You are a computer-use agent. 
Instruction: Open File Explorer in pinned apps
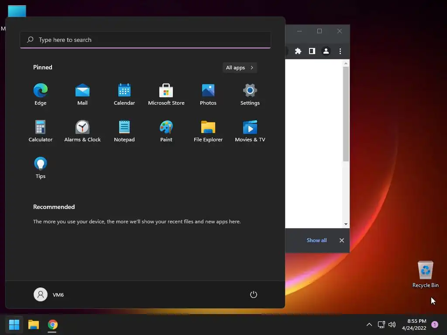coord(208,131)
